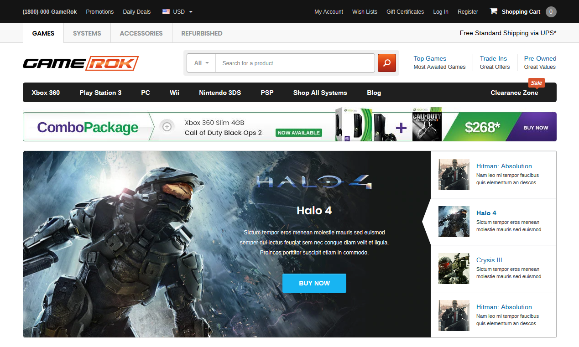579x347 pixels.
Task: Click the Great Offers text
Action: tap(495, 67)
